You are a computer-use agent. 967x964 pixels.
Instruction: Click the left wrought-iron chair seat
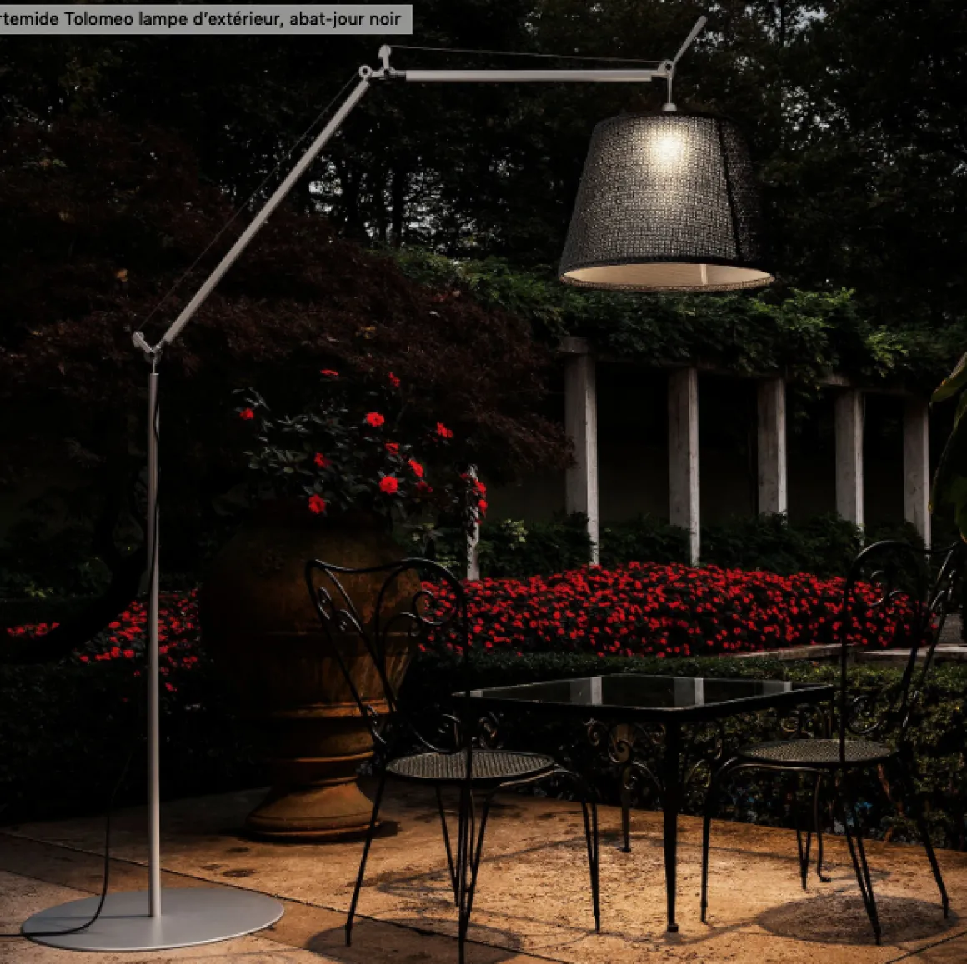471,764
